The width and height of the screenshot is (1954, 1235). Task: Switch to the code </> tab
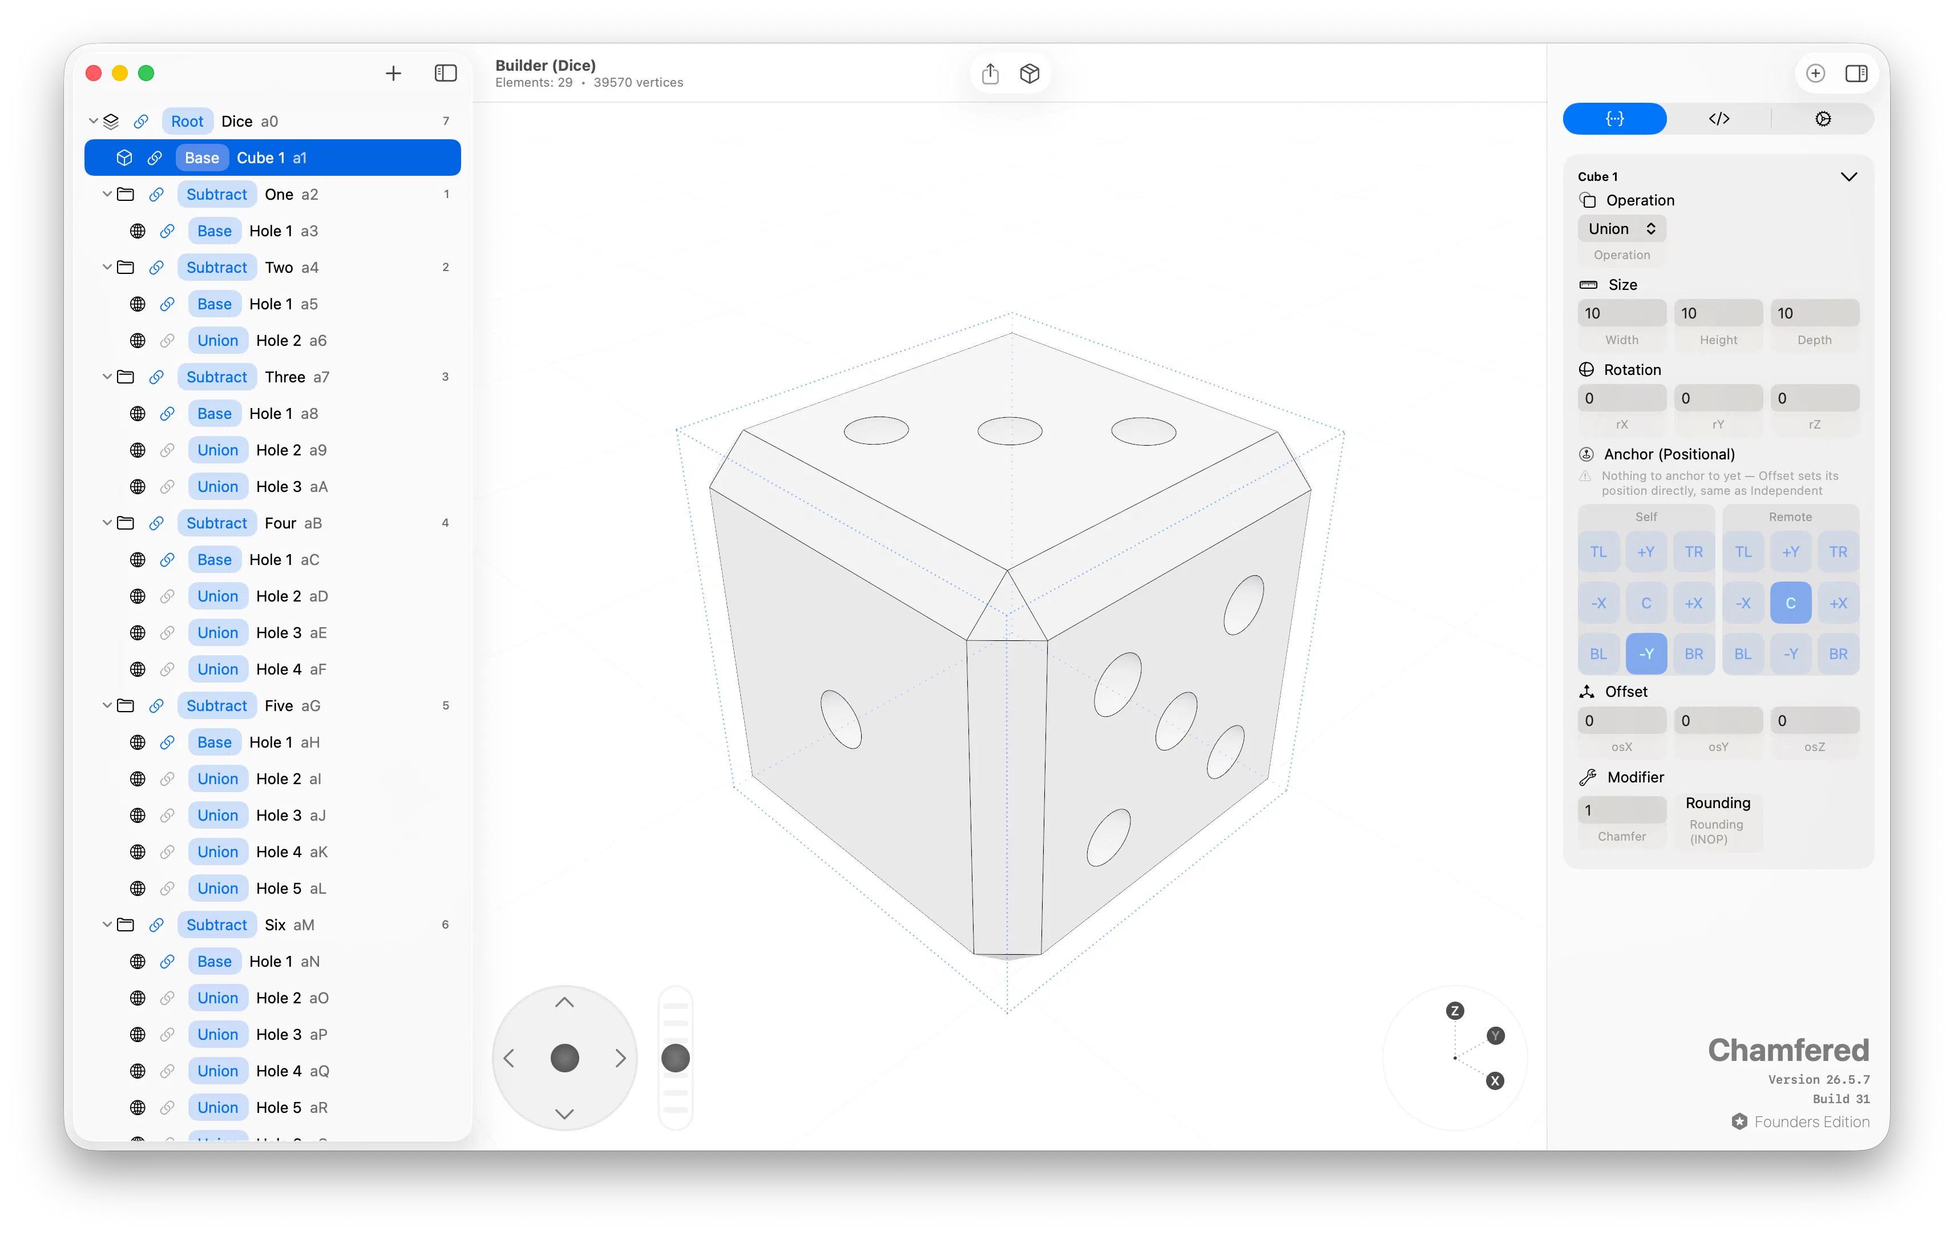click(x=1719, y=119)
